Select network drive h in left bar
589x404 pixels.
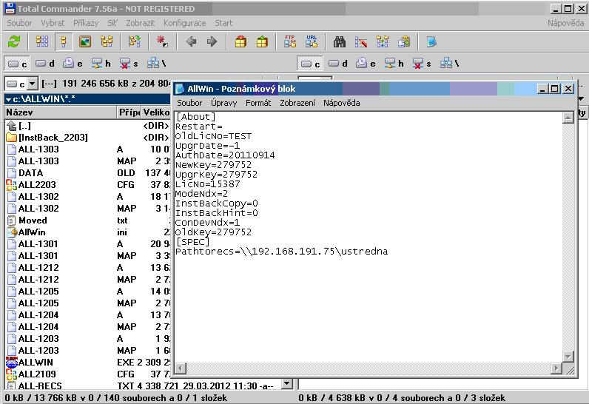(101, 64)
